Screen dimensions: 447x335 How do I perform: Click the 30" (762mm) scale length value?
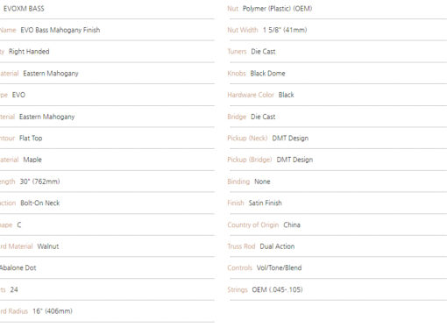[39, 182]
